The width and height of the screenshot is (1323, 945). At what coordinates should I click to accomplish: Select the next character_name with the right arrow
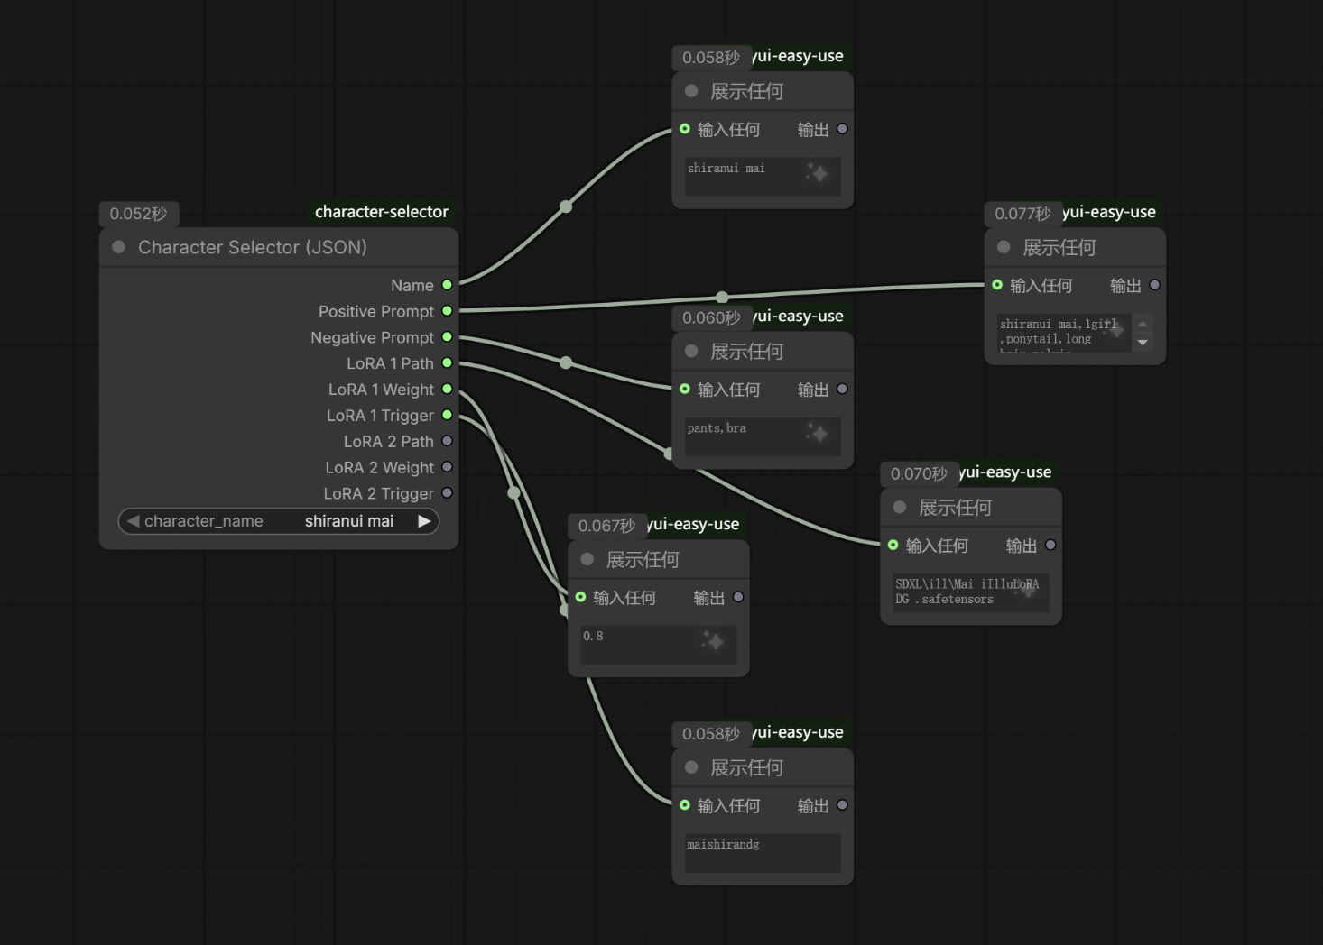point(424,521)
